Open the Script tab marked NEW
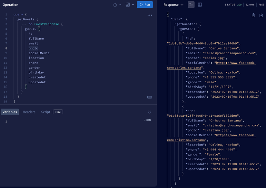Viewport: 266px width, 188px height. [45, 112]
